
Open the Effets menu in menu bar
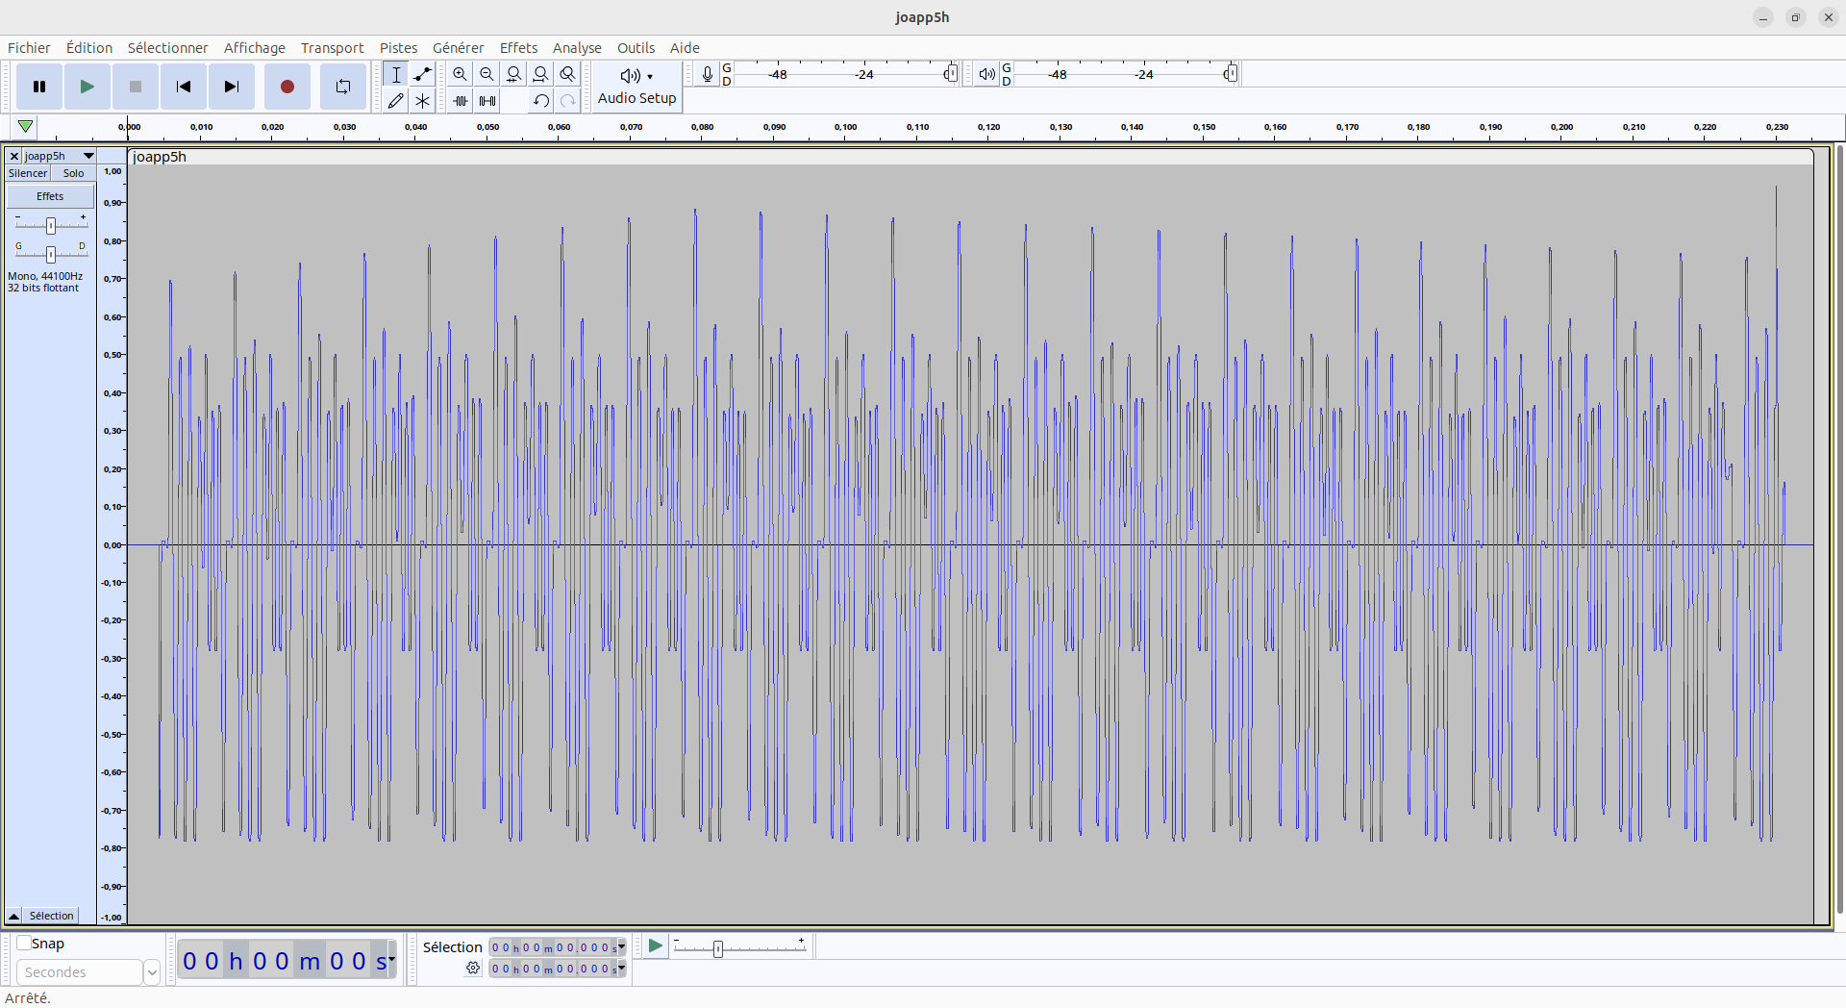pyautogui.click(x=518, y=48)
